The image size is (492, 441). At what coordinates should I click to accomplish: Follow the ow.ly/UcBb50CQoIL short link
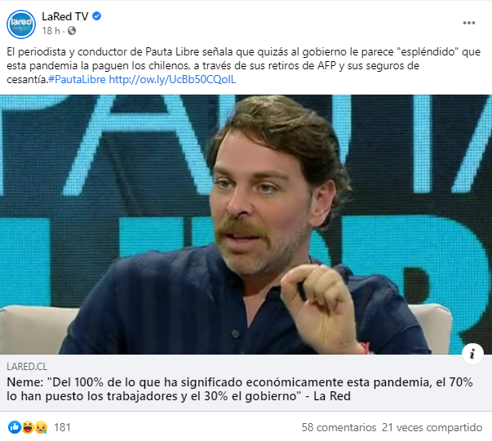[172, 80]
